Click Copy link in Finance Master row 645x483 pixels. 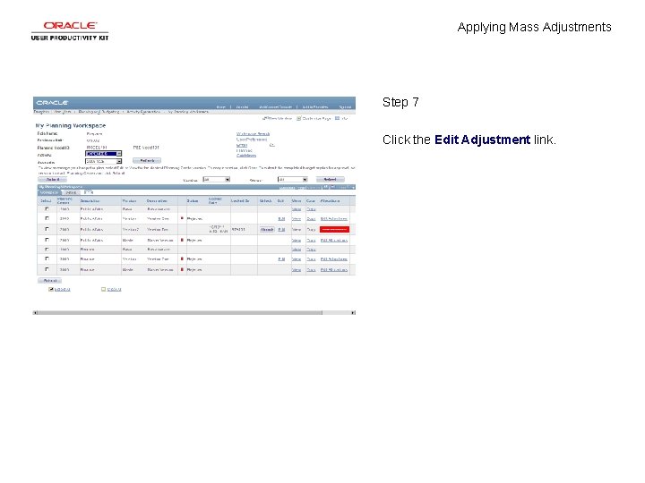(x=311, y=270)
